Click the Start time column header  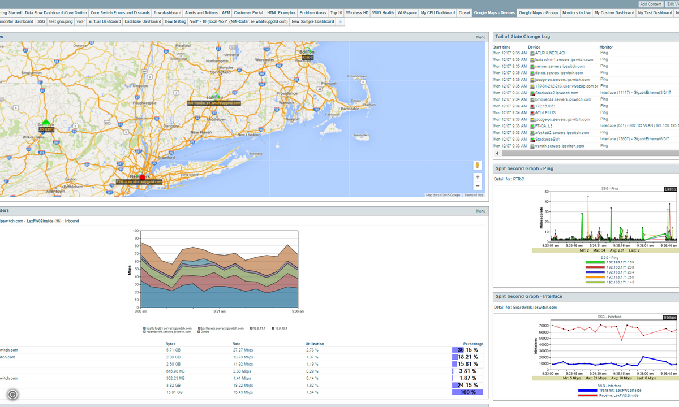click(x=502, y=47)
